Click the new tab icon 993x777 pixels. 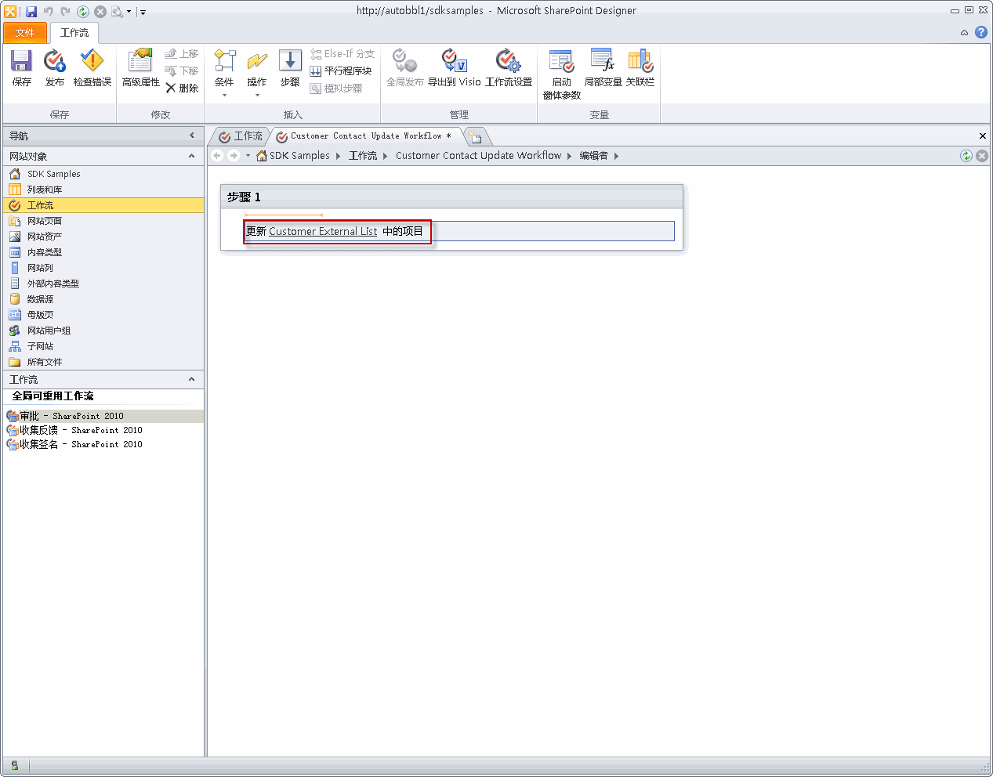click(x=475, y=137)
